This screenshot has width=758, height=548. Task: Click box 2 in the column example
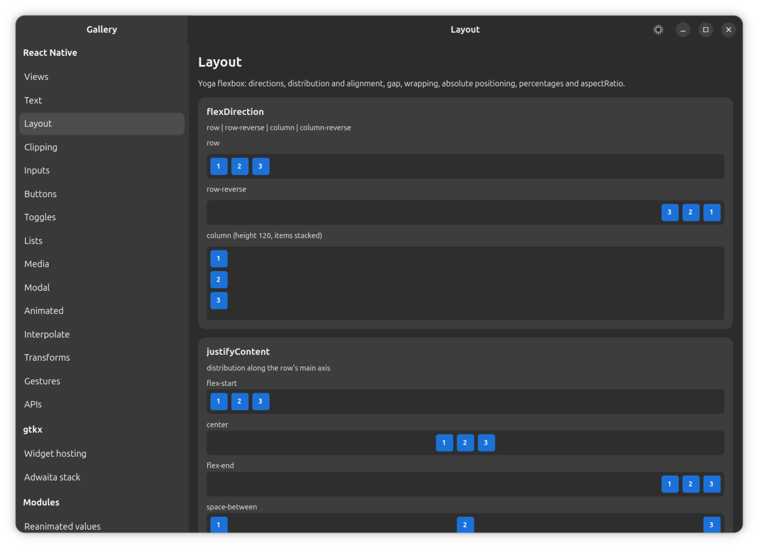tap(219, 280)
